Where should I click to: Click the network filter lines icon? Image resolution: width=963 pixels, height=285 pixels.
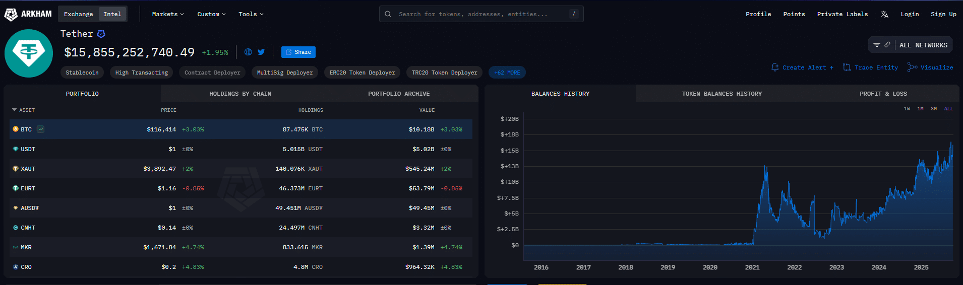(x=877, y=45)
